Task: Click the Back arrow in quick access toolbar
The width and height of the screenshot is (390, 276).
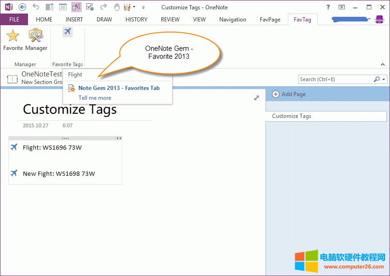Action: click(x=22, y=7)
